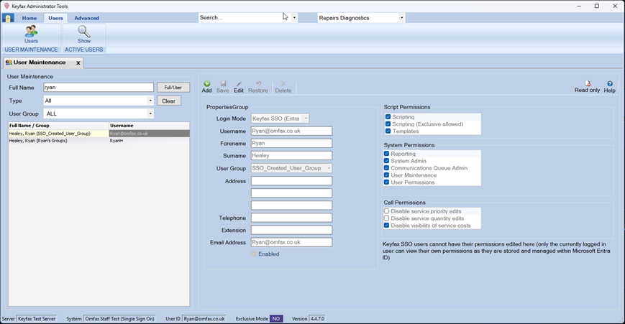Open the Repairs Diagnostics dropdown
625x324 pixels.
coord(401,18)
